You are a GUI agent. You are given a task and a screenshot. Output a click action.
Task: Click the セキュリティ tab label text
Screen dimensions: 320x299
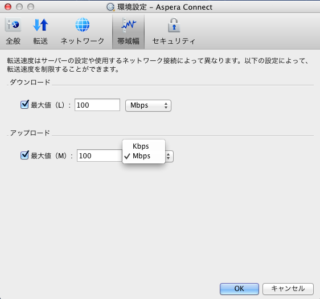click(x=174, y=41)
